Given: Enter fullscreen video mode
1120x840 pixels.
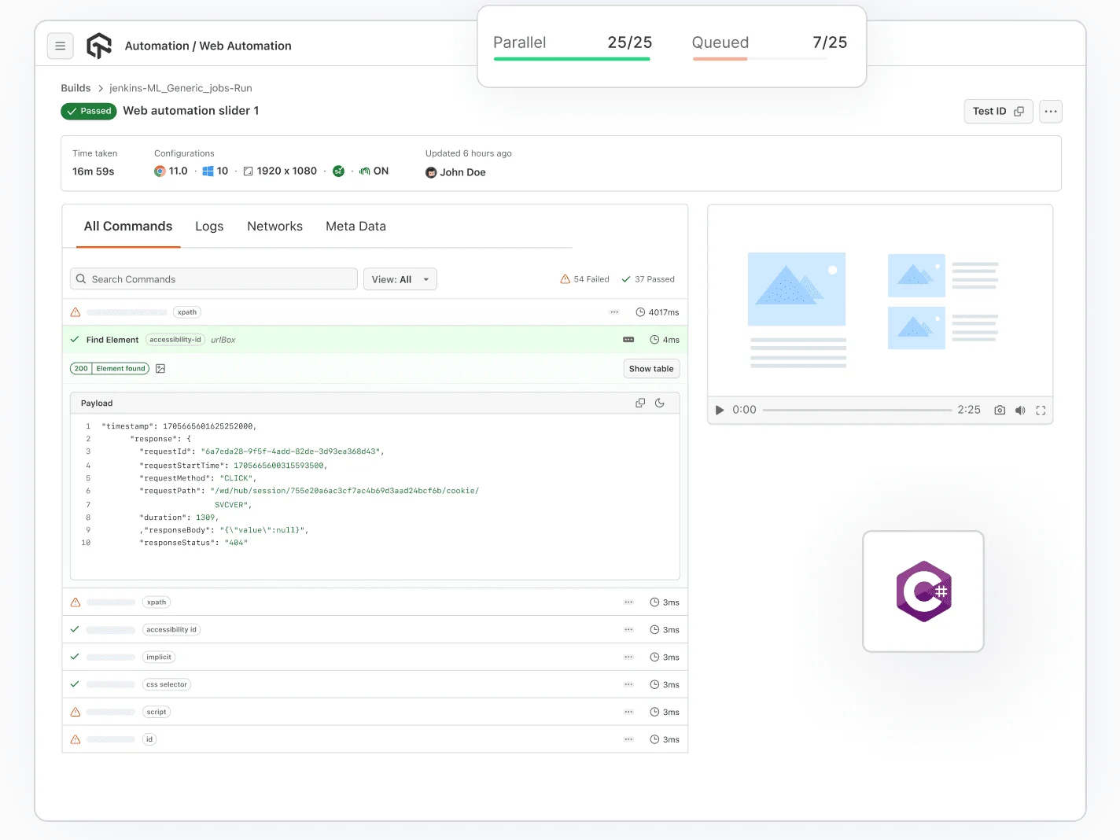Looking at the screenshot, I should coord(1041,411).
